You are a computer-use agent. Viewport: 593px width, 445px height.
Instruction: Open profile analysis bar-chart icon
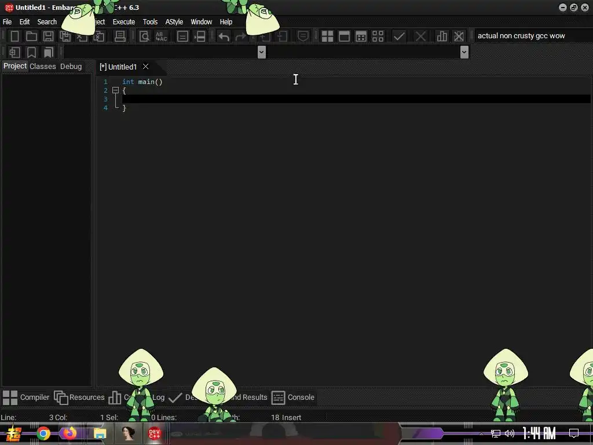pos(442,37)
